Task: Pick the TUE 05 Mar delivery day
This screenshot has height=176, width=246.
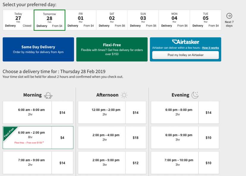Action: pos(206,20)
